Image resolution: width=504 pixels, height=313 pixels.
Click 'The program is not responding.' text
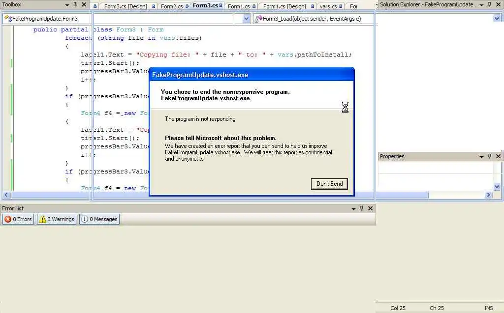tap(201, 119)
